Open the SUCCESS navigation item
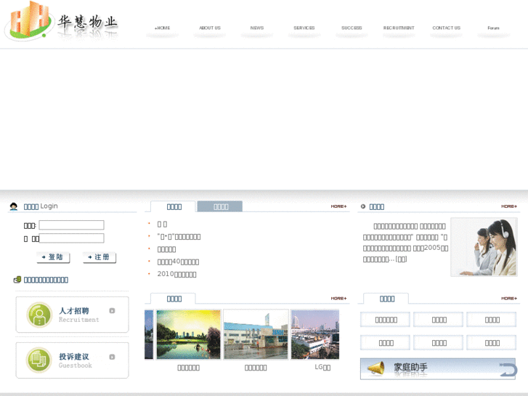 click(x=352, y=28)
